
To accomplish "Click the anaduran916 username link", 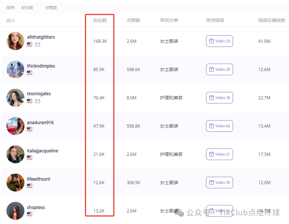I will pos(40,122).
